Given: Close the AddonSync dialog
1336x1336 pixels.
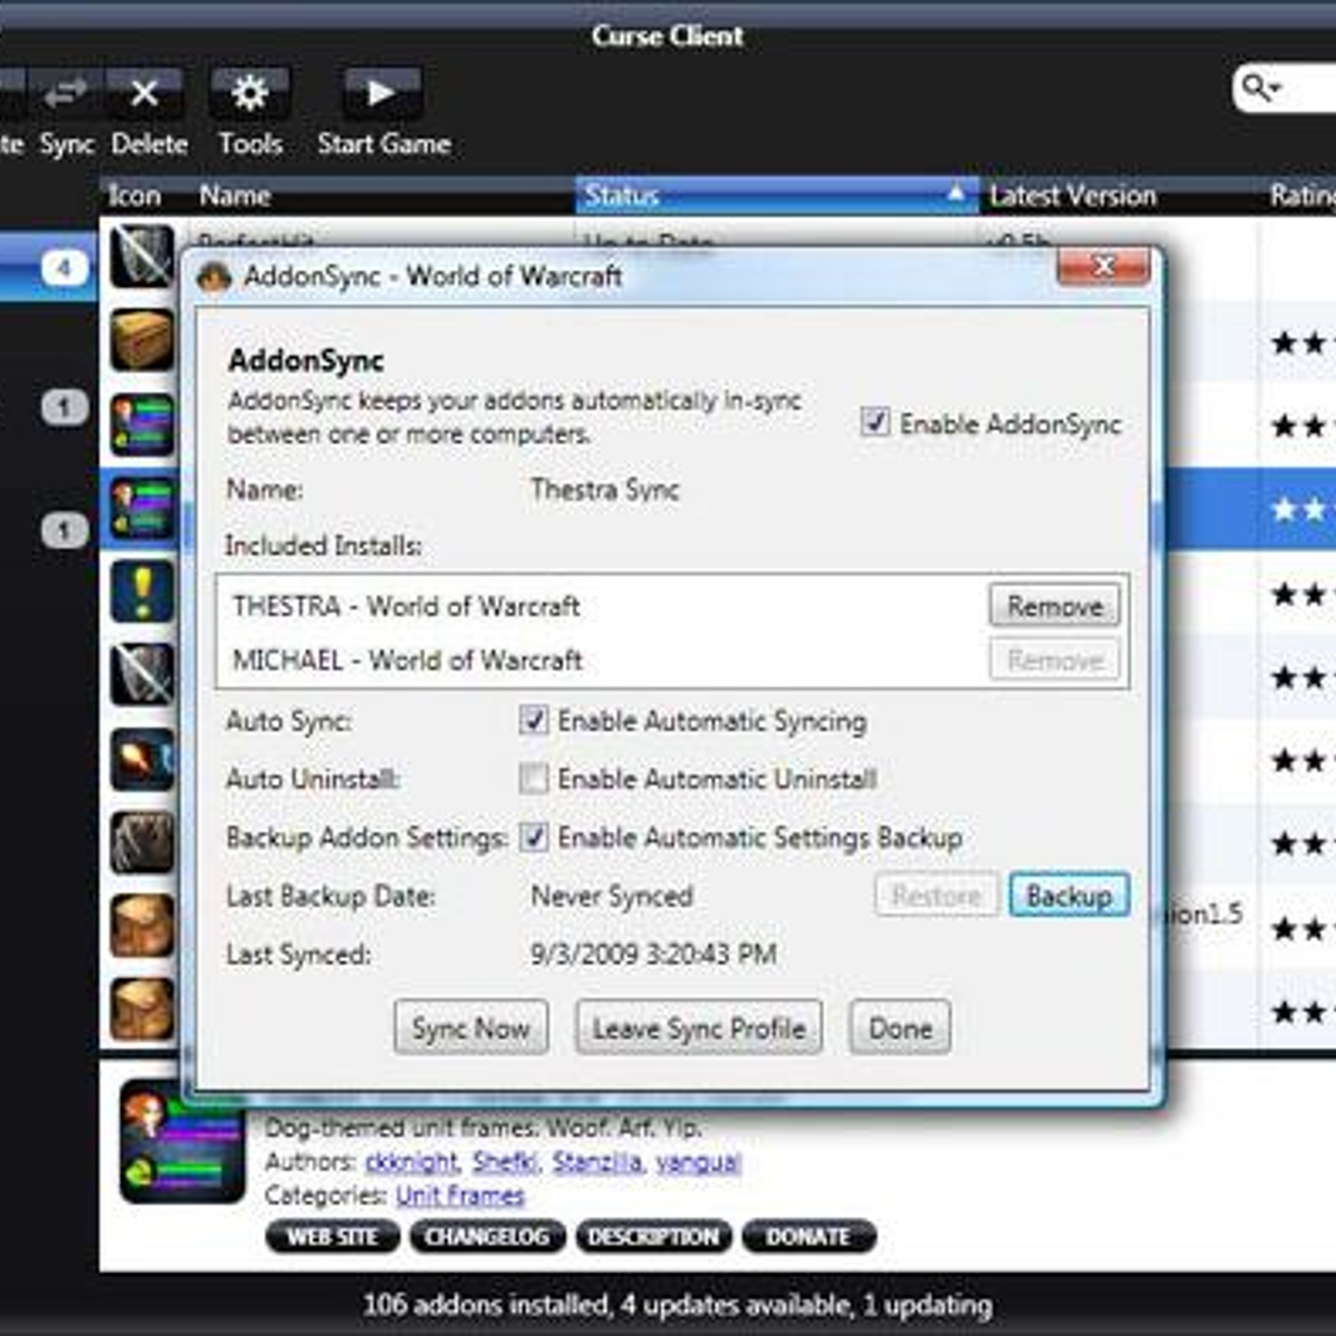Looking at the screenshot, I should point(1103,266).
